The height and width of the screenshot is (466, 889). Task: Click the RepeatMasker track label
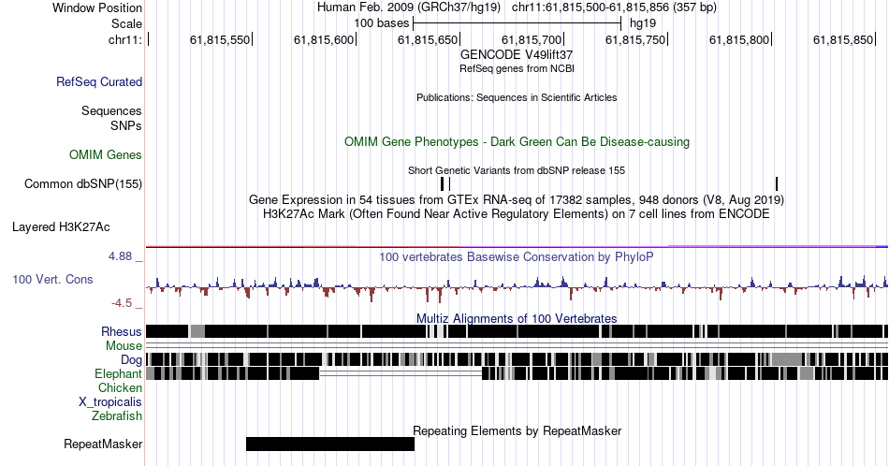click(103, 444)
